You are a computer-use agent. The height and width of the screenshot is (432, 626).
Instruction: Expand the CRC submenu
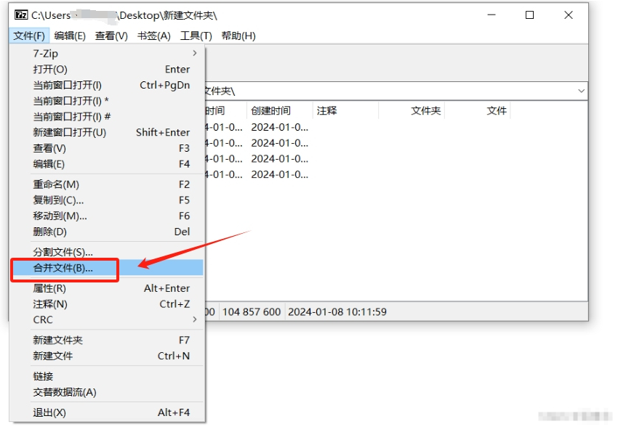(x=194, y=319)
